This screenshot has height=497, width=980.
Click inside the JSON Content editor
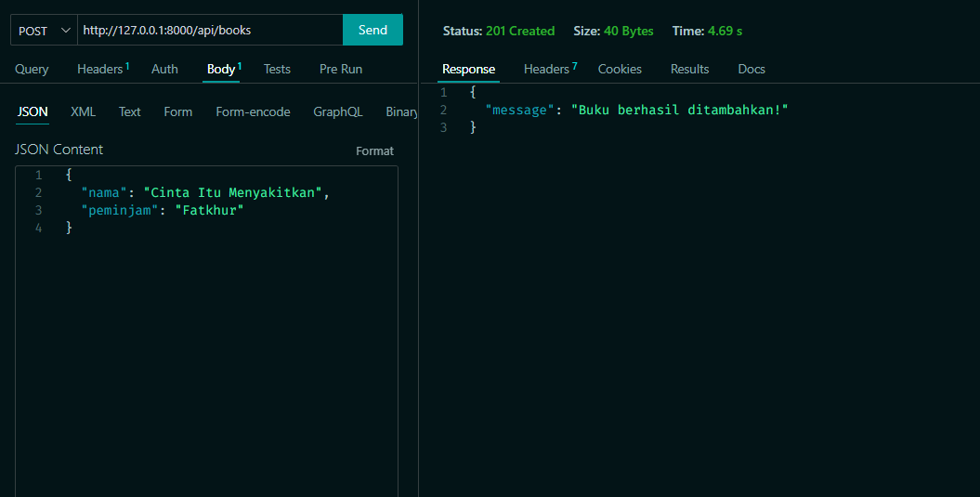pyautogui.click(x=206, y=332)
